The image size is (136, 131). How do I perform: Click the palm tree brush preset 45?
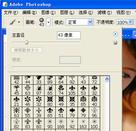(x=16, y=90)
